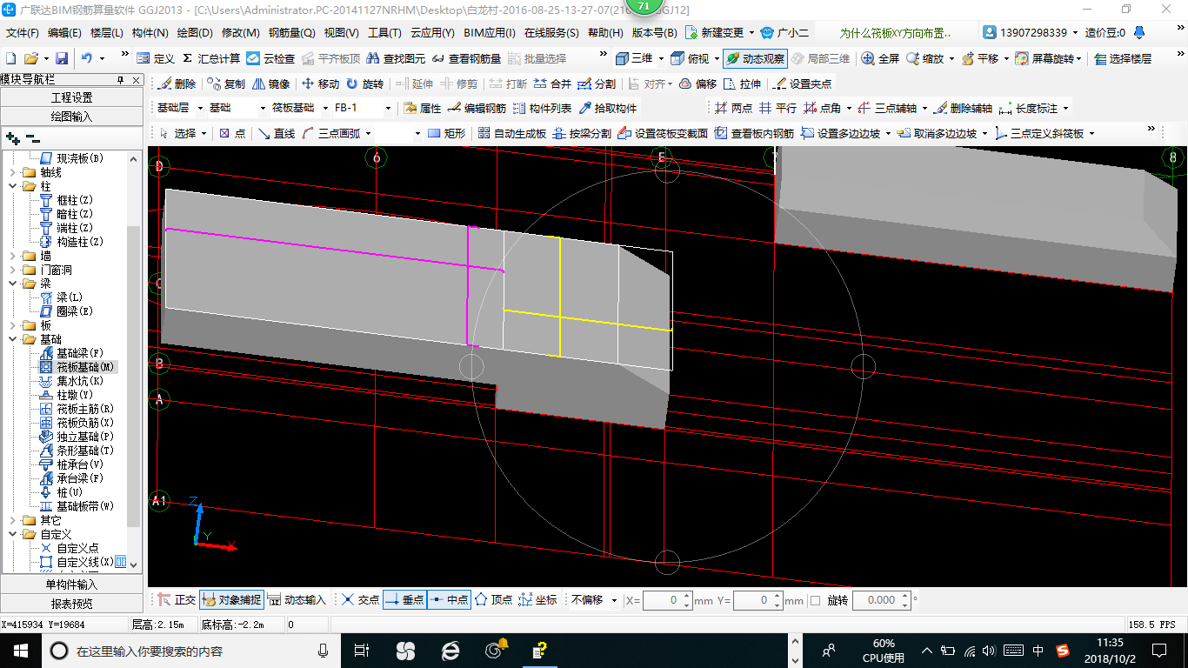Viewport: 1188px width, 668px height.
Task: Click the rotation angle input field
Action: tap(881, 600)
